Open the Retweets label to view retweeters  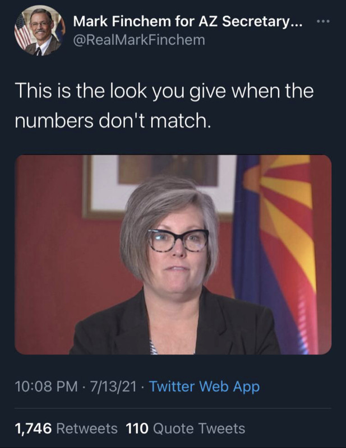coord(87,428)
